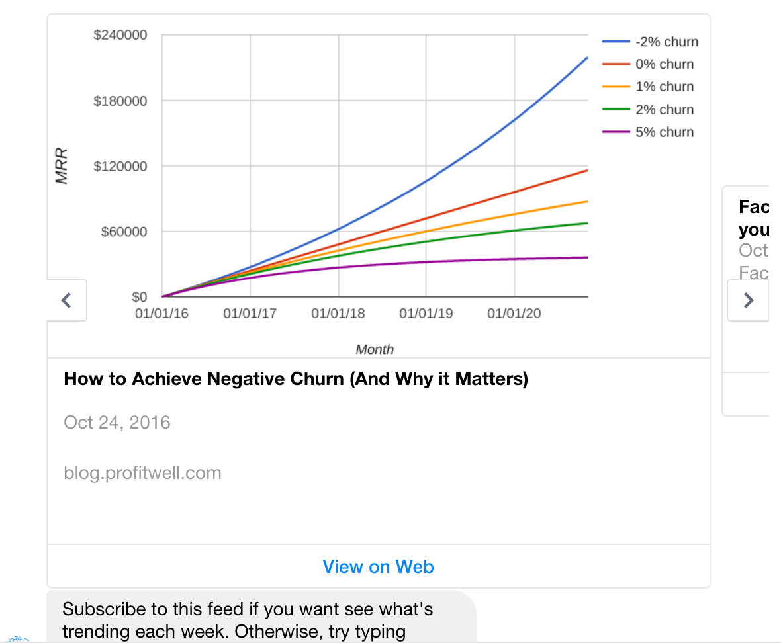
Task: Go to previous card with left chevron
Action: pos(67,300)
